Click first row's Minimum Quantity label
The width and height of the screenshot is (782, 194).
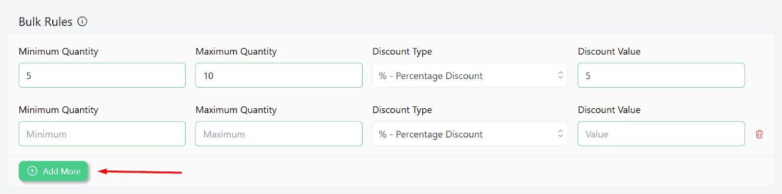[x=58, y=52]
